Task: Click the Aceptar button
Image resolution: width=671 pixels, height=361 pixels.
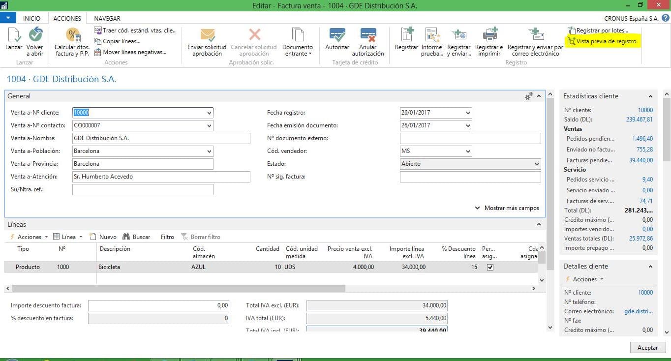Action: pos(647,347)
